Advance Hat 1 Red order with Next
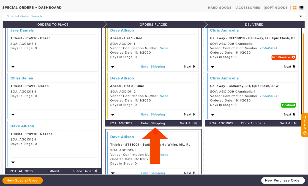 pyautogui.click(x=190, y=67)
